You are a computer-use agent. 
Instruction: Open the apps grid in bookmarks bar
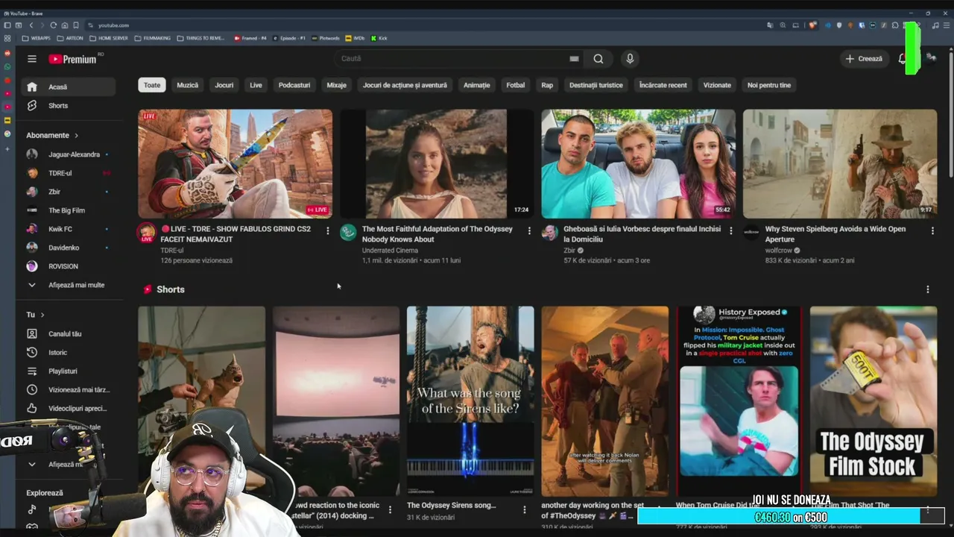tap(7, 38)
